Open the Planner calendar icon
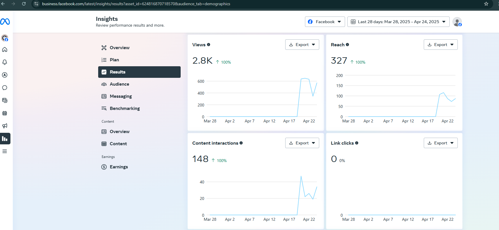The height and width of the screenshot is (230, 499). (x=5, y=113)
